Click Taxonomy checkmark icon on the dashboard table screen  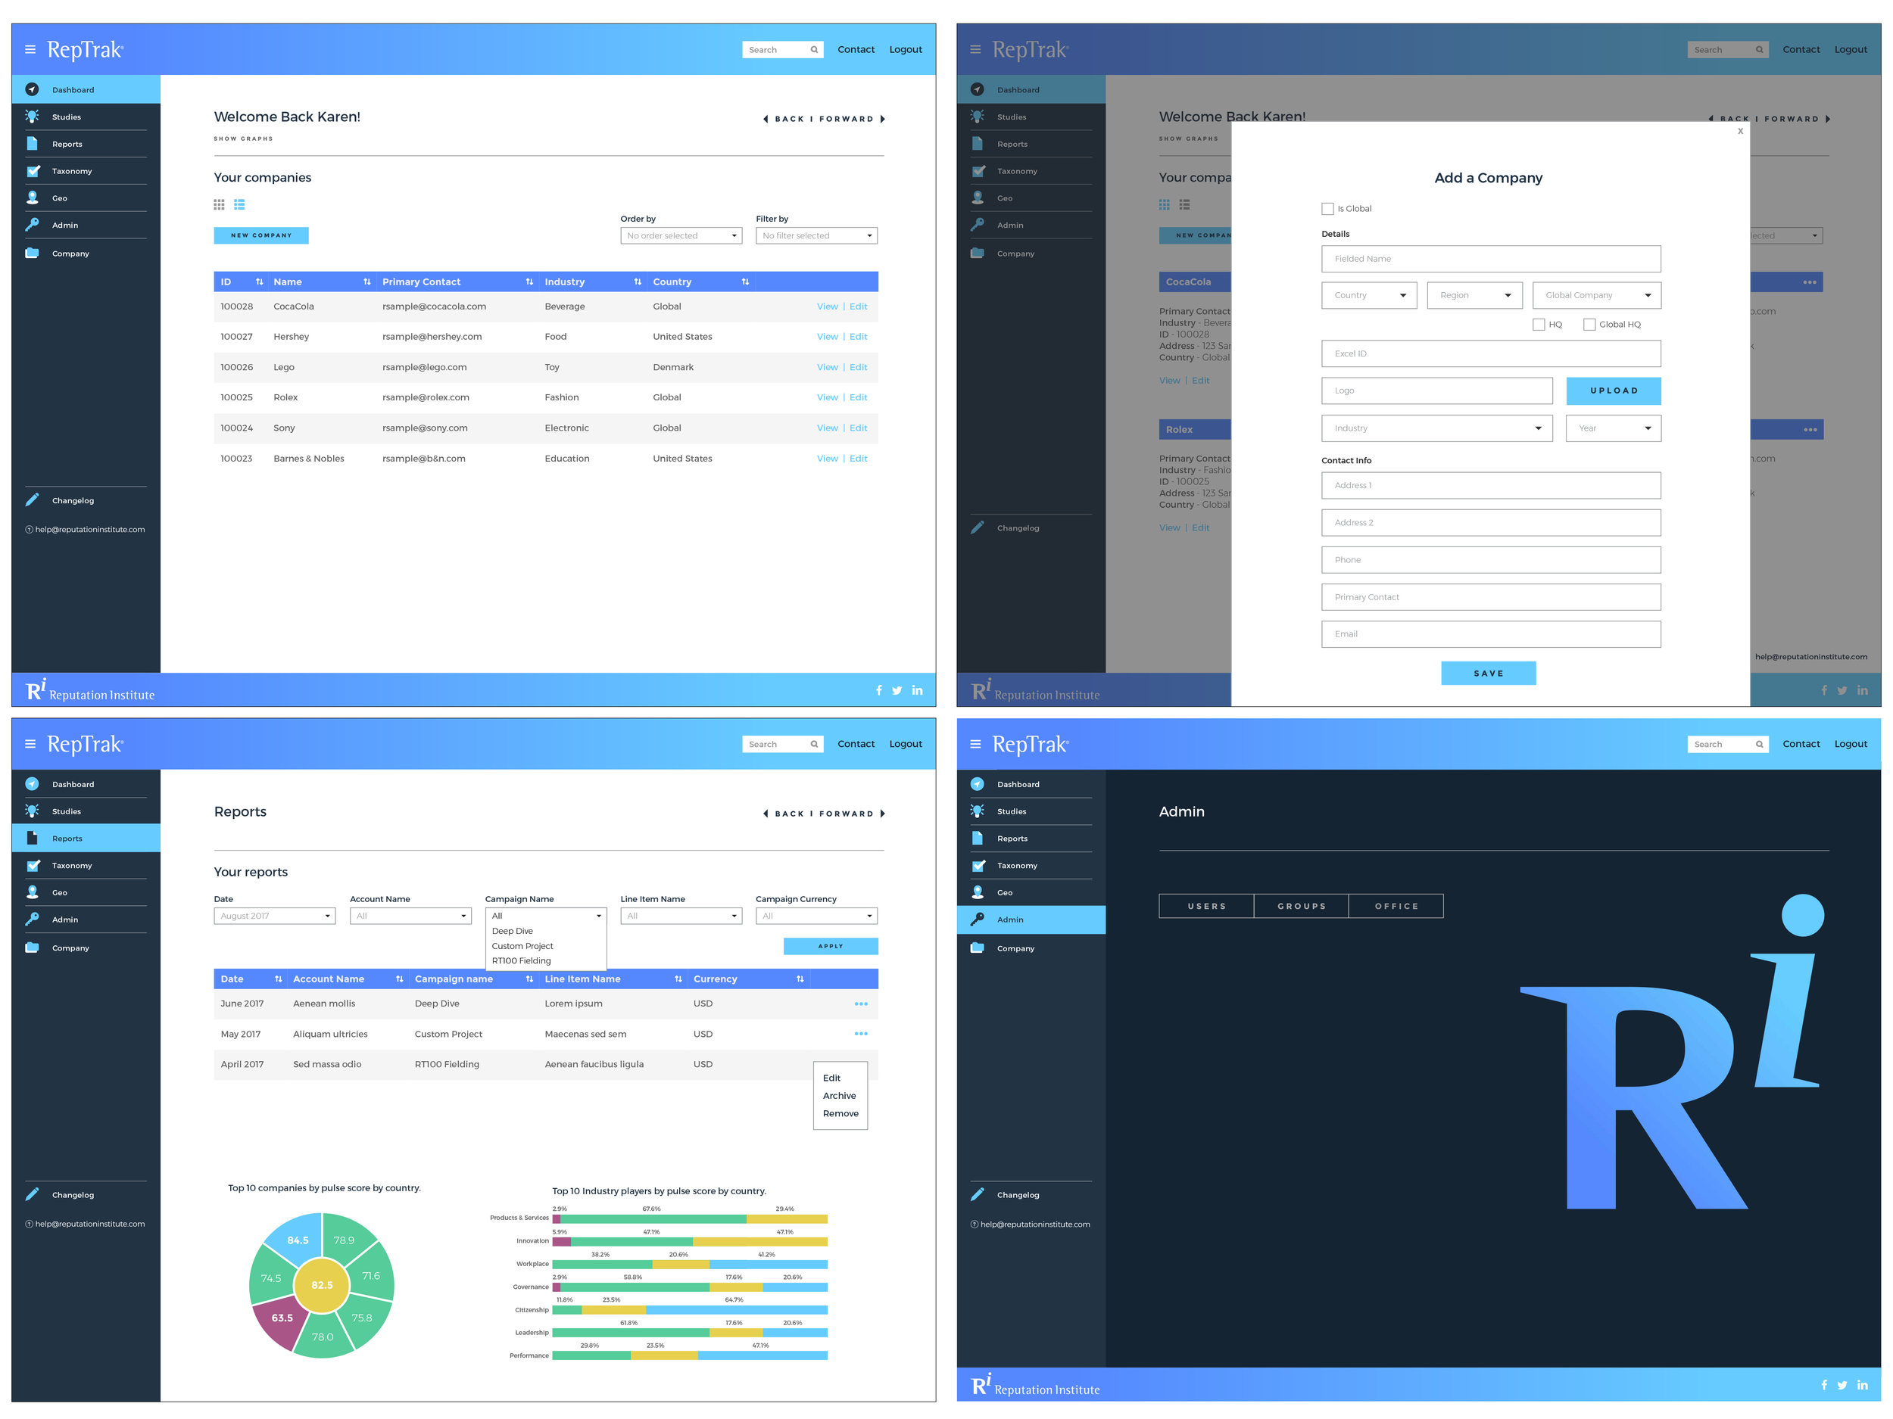coord(33,171)
